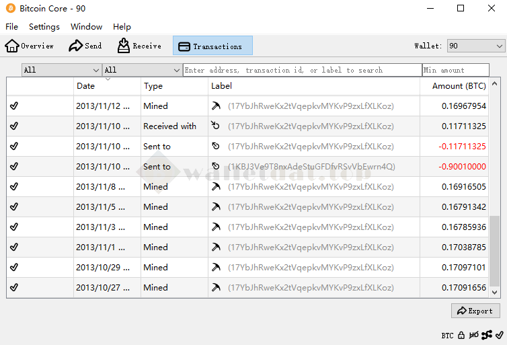Click the wallet lock icon in status bar
This screenshot has width=507, height=345.
pyautogui.click(x=461, y=335)
